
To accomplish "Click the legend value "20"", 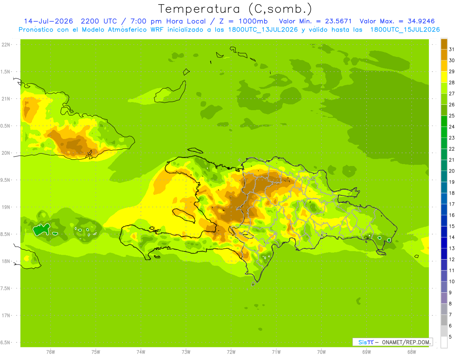I will (452, 171).
